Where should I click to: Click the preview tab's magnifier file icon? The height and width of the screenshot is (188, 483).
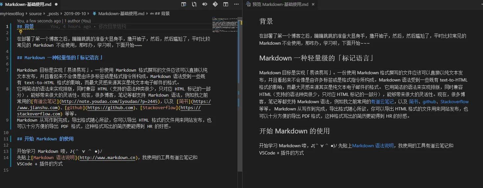[x=248, y=4]
